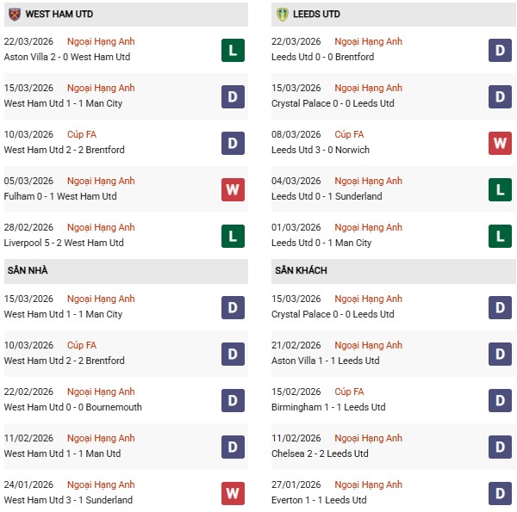
Task: Click L badge for Liverpool 5-2 West Ham
Action: click(233, 237)
